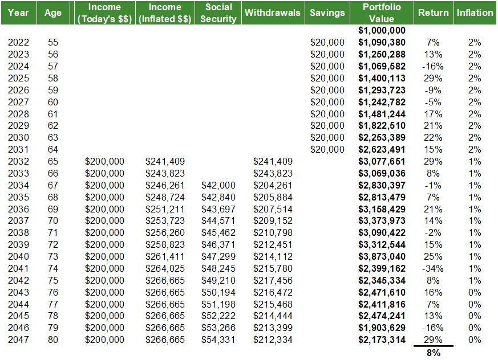This screenshot has width=498, height=360.
Task: Select withdrawal amount $204,261
Action: point(273,185)
